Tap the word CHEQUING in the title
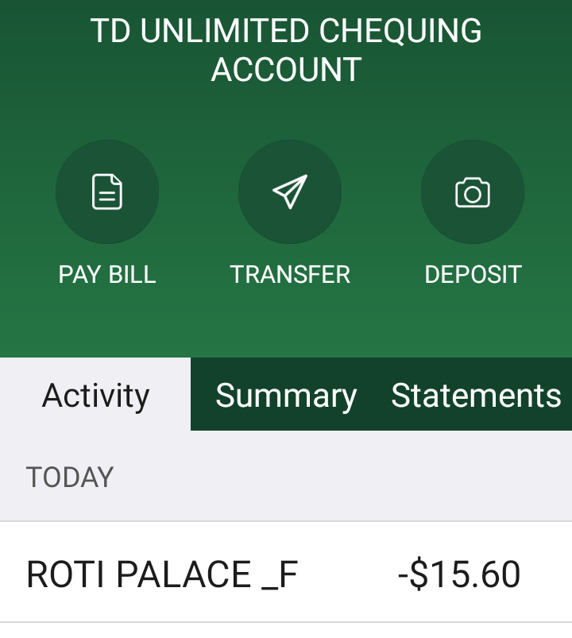 400,31
